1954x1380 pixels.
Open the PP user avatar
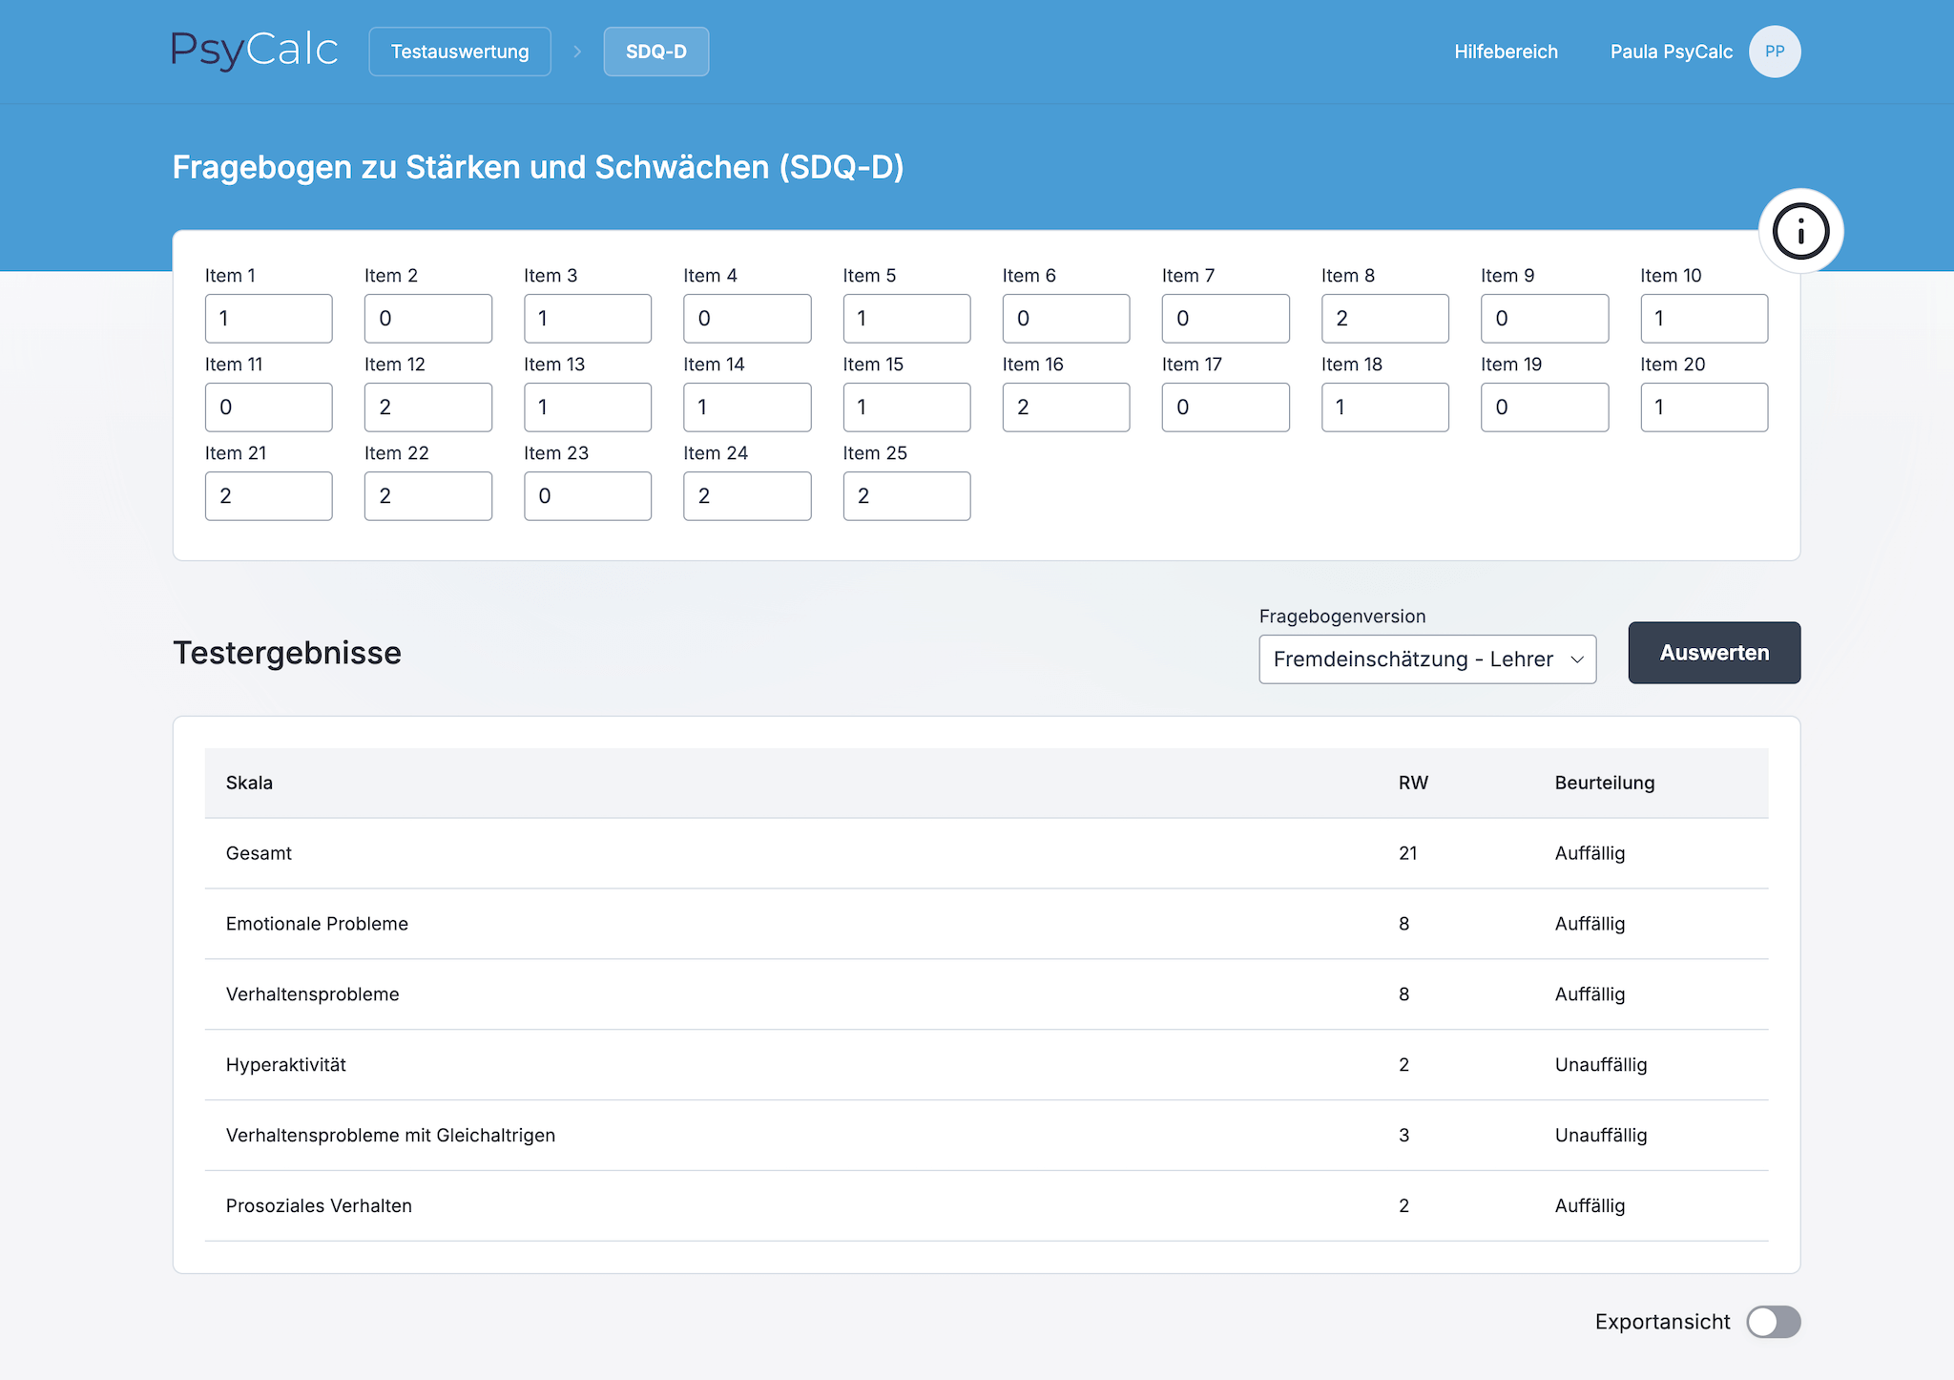pyautogui.click(x=1774, y=52)
